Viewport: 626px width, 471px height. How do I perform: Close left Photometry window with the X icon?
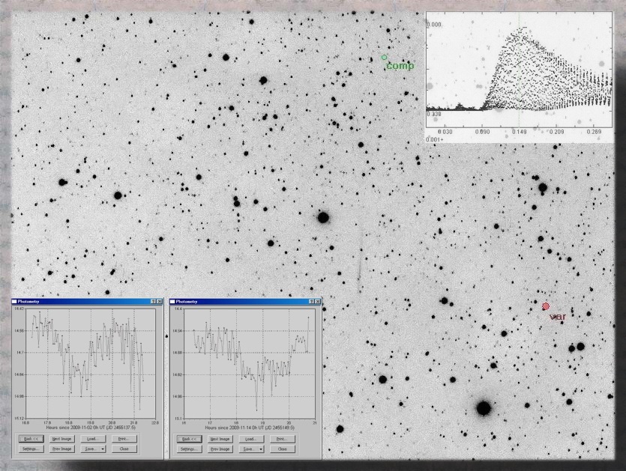(160, 301)
